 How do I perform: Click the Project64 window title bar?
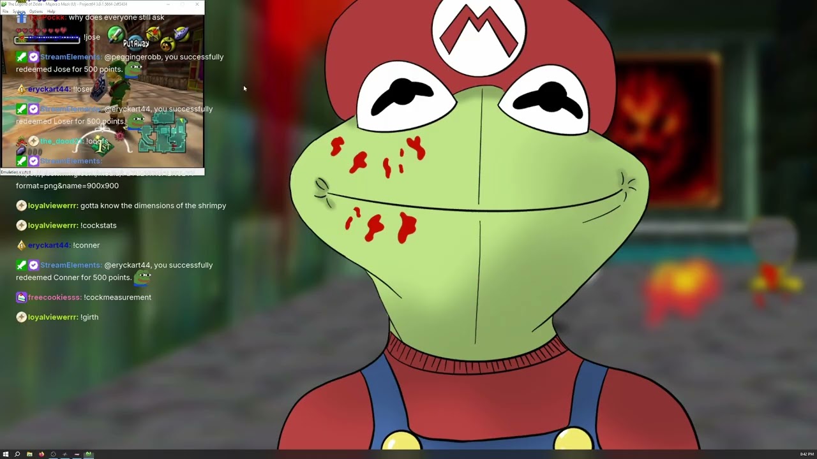pos(102,4)
